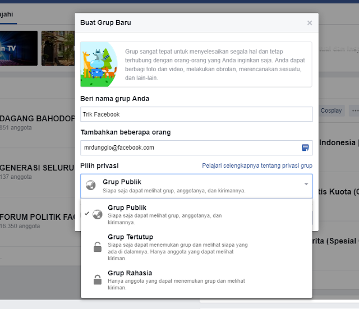Click the '851 anggota' member count text
This screenshot has height=309, width=359.
pyautogui.click(x=16, y=127)
